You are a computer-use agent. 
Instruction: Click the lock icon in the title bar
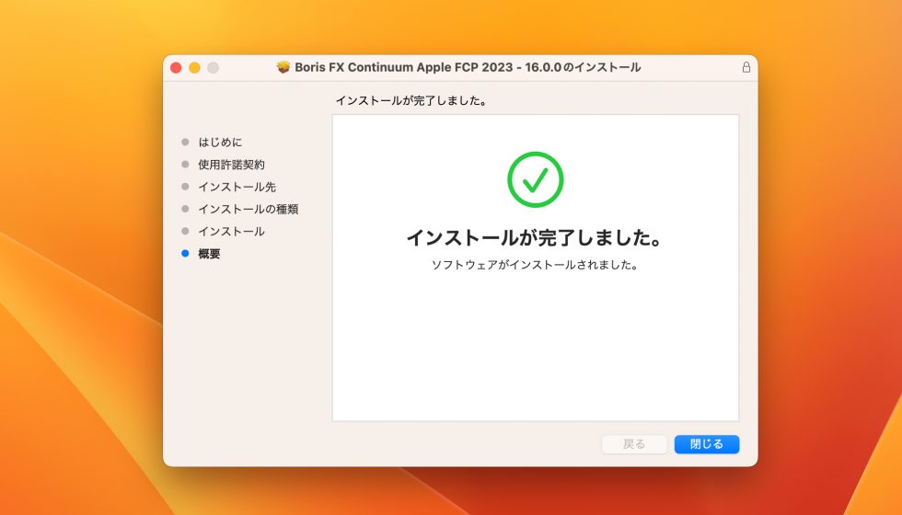tap(746, 67)
